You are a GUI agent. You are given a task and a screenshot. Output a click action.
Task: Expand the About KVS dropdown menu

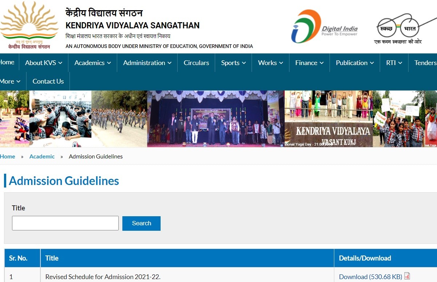pyautogui.click(x=43, y=63)
